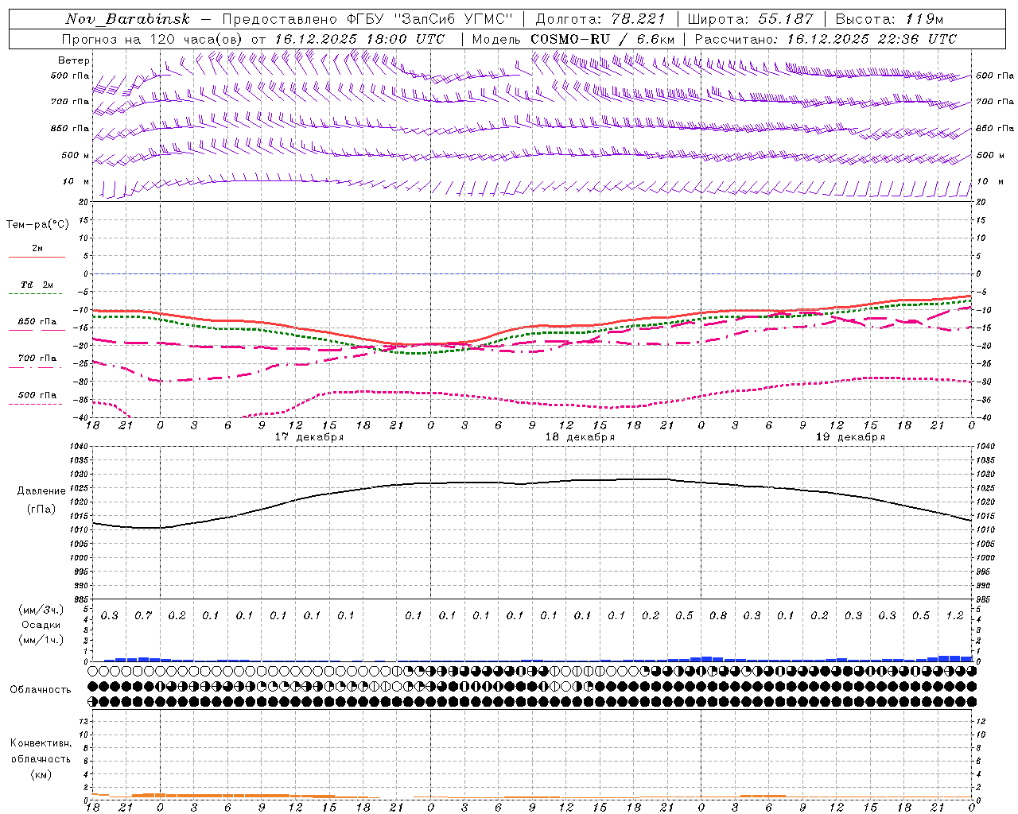Click the '18 декабря' date label
Image resolution: width=1018 pixels, height=814 pixels.
[580, 437]
